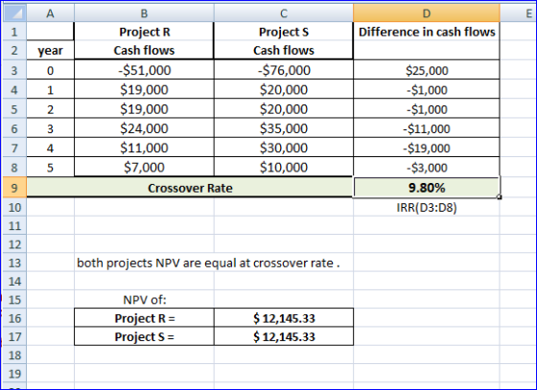
Task: Click the 'IRR(D3:D8)' formula note
Action: point(427,207)
